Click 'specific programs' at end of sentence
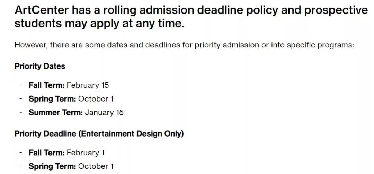374x174 pixels. (x=320, y=45)
